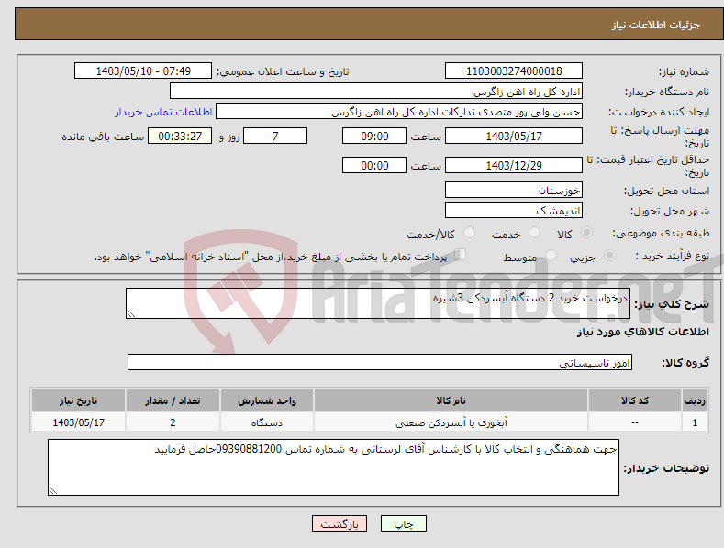Click the unit cell دستگاه
The image size is (724, 548).
click(x=266, y=422)
